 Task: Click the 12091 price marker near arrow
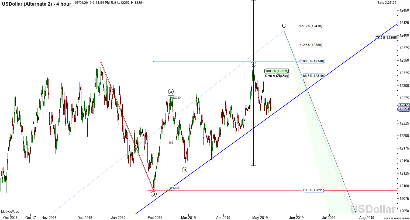pyautogui.click(x=177, y=188)
